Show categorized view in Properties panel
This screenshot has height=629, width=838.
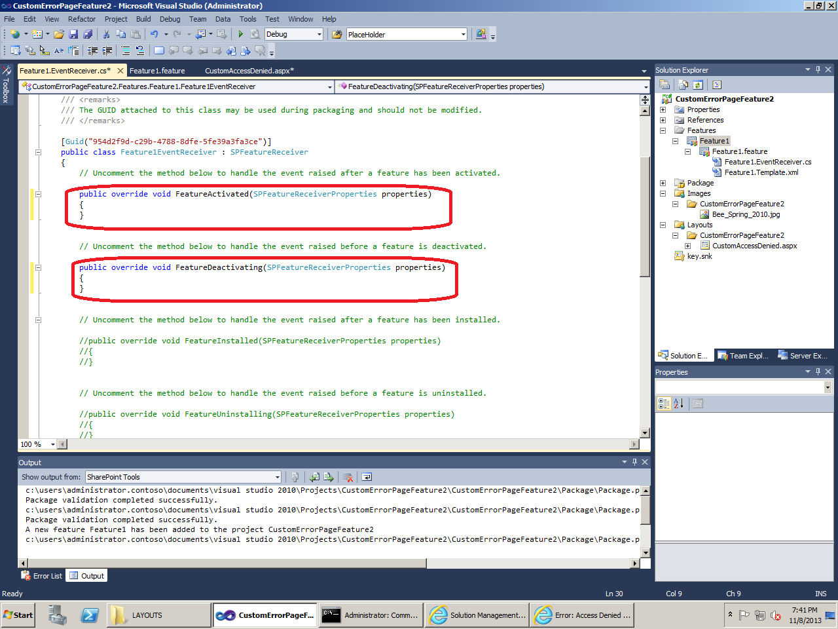[x=664, y=404]
